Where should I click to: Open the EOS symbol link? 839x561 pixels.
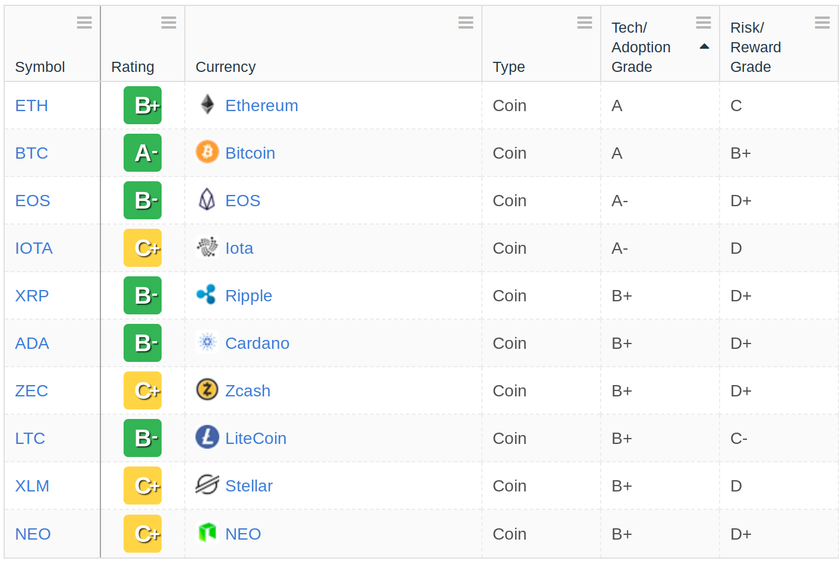(33, 200)
